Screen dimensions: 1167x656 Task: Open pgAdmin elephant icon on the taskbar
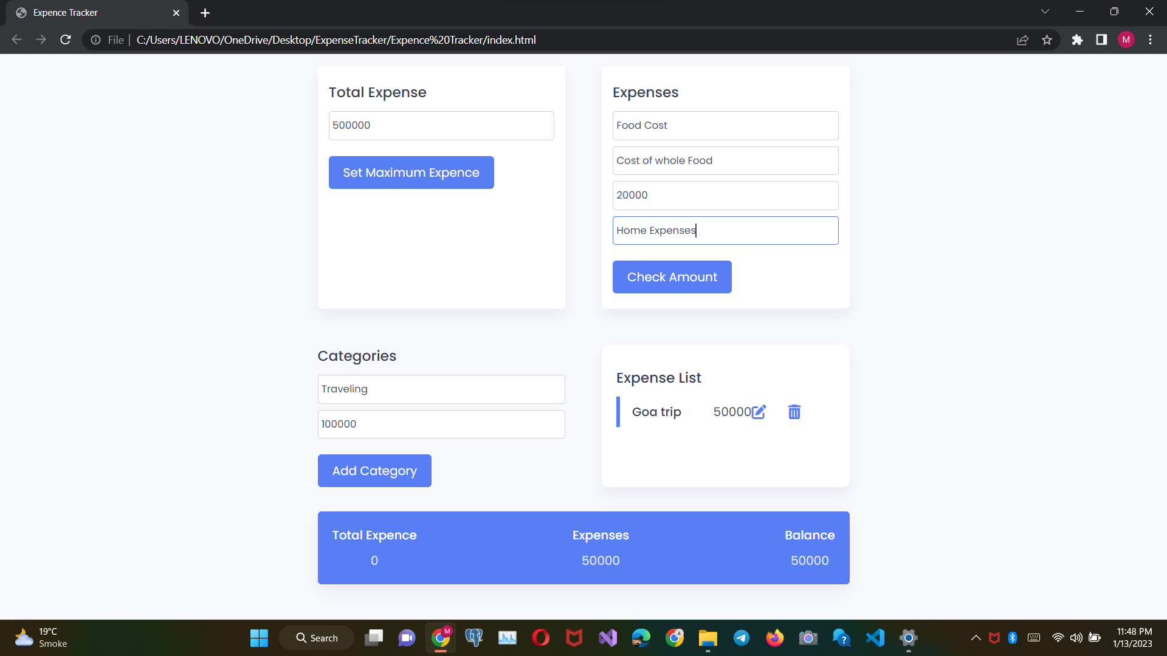coord(473,638)
